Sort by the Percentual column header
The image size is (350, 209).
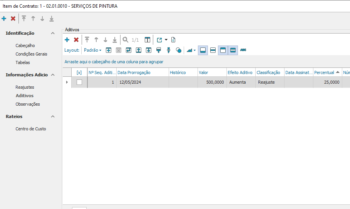pos(324,72)
